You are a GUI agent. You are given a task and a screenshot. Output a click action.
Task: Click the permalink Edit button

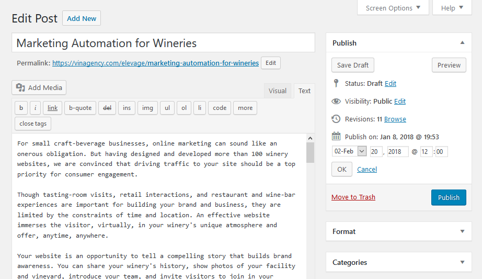(270, 63)
